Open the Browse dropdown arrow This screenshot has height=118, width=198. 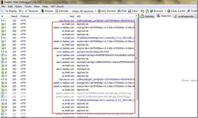(165, 11)
